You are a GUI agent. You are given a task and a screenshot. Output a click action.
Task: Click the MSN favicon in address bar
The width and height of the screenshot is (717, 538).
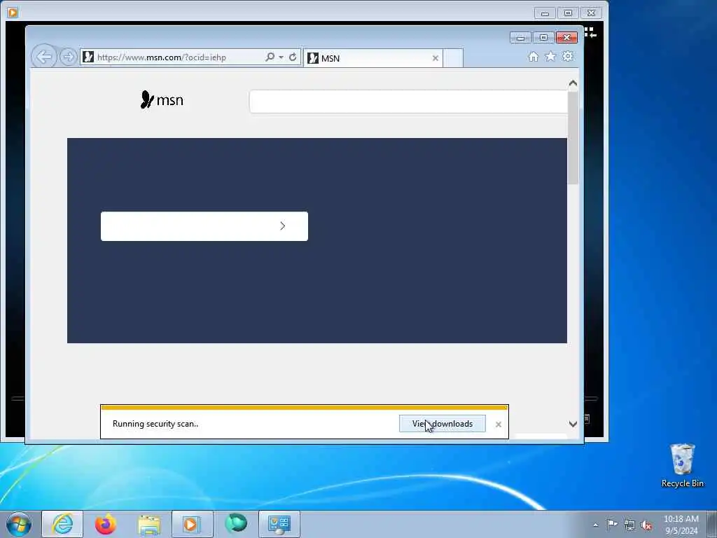(x=88, y=57)
